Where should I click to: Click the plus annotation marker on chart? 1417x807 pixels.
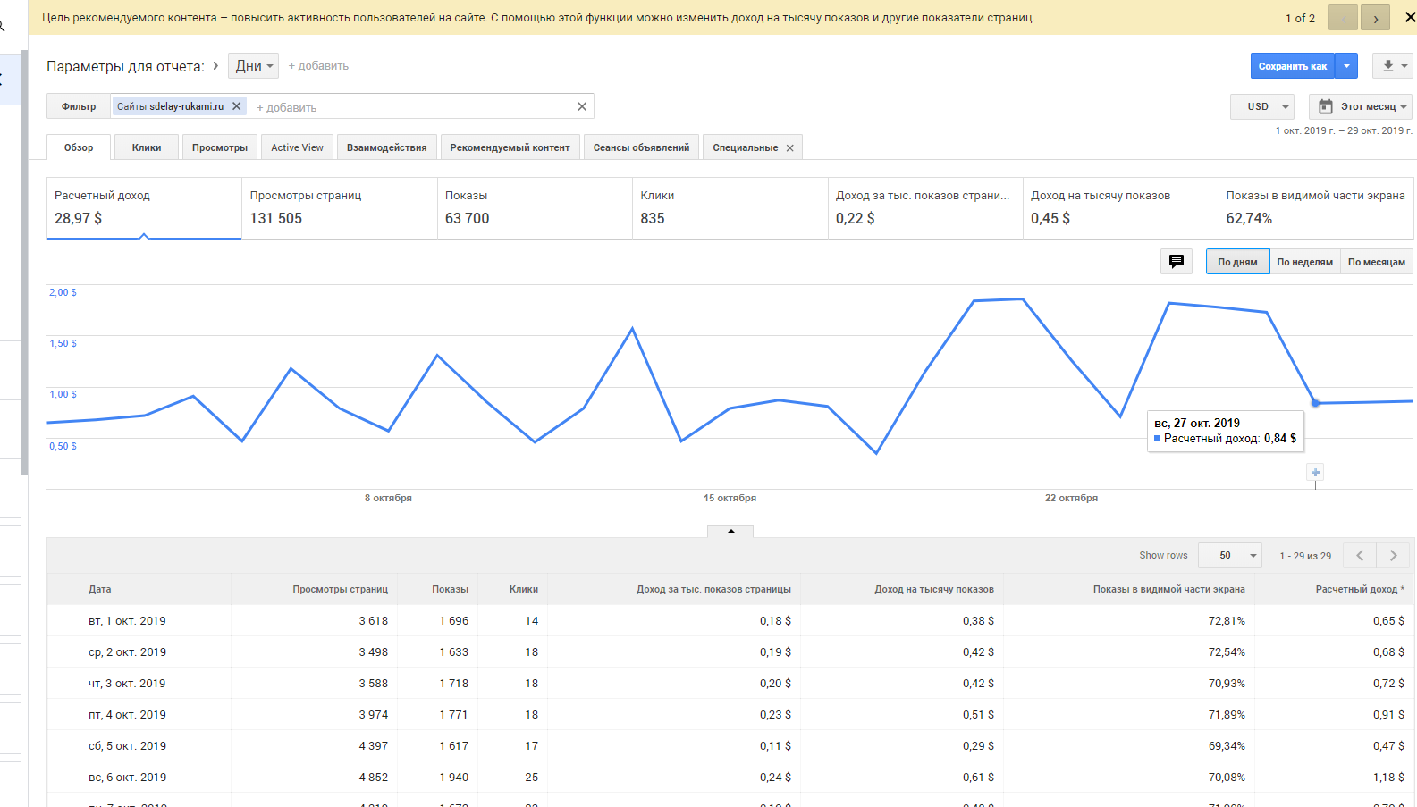(1315, 472)
